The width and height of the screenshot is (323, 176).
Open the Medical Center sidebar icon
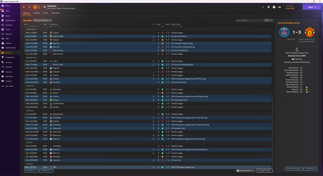[3, 48]
